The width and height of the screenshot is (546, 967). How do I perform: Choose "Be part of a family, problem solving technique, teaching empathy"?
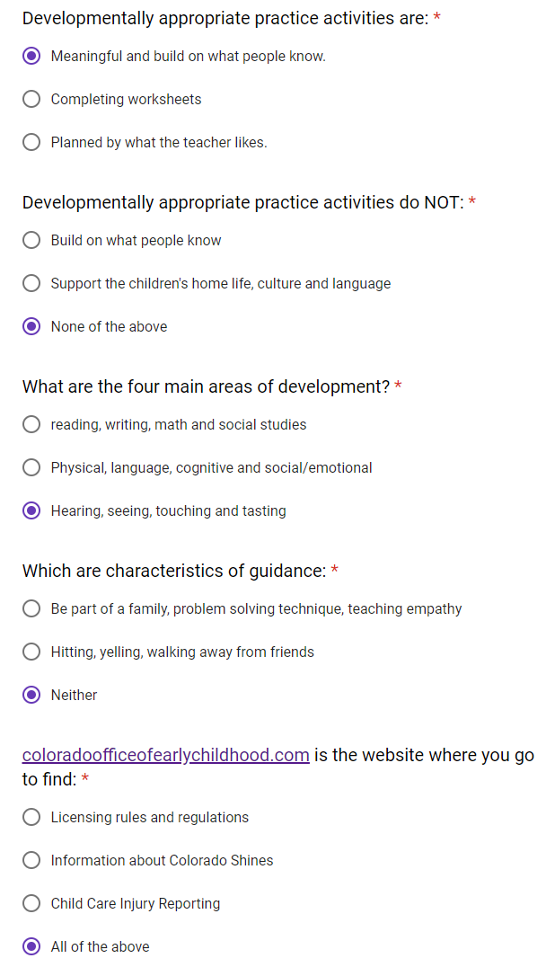(31, 608)
